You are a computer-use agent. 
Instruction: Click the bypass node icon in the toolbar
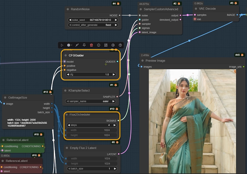[77, 45]
